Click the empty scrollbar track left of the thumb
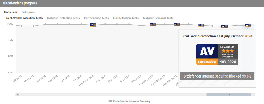The image size is (264, 104). pos(113,95)
